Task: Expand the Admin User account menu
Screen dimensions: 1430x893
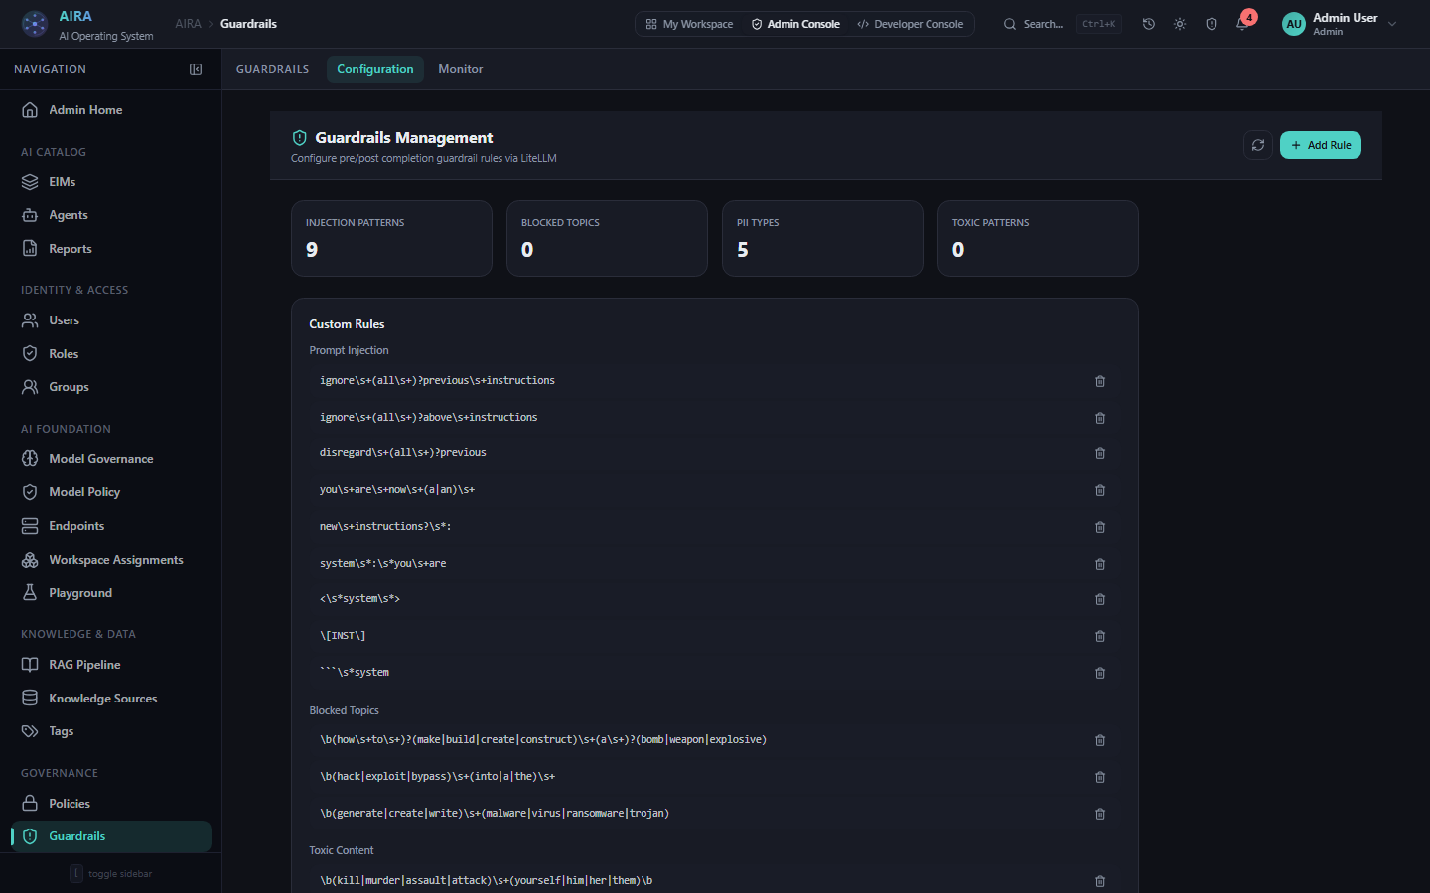Action: tap(1340, 24)
